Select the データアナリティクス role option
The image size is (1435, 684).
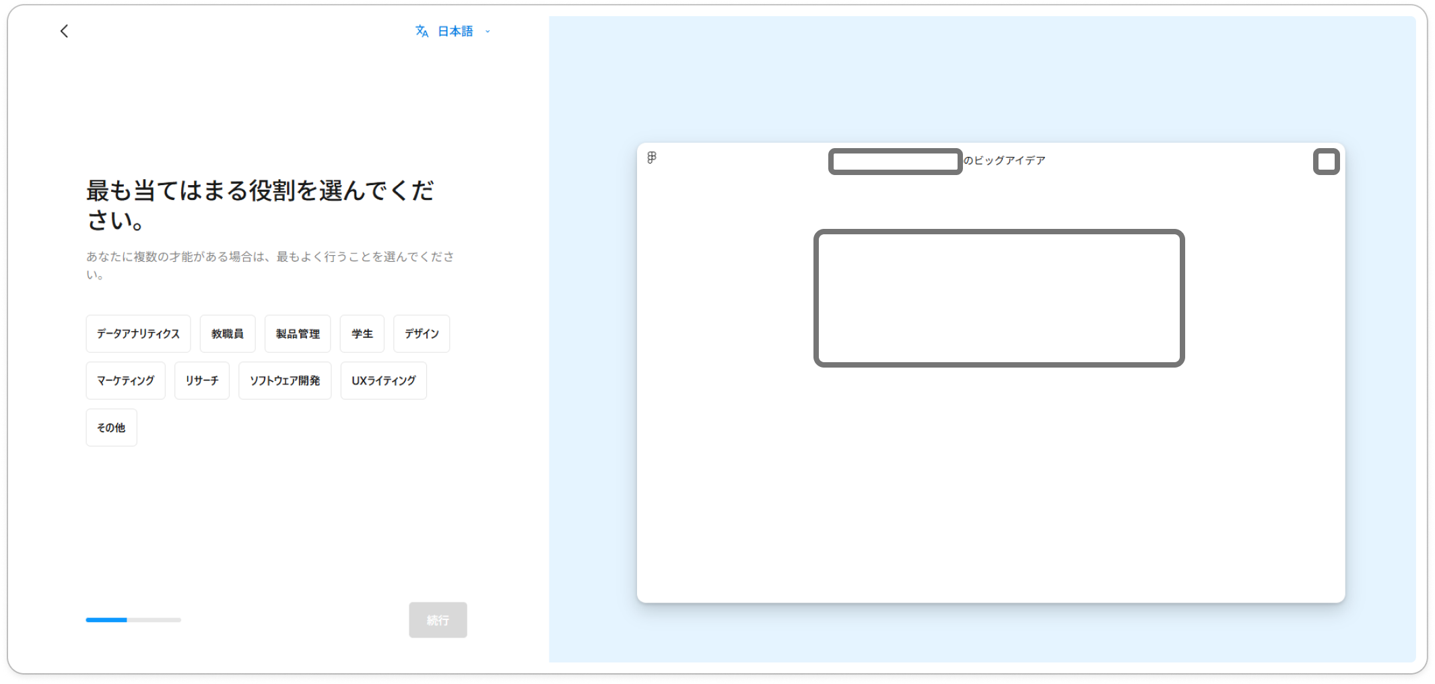pos(138,334)
